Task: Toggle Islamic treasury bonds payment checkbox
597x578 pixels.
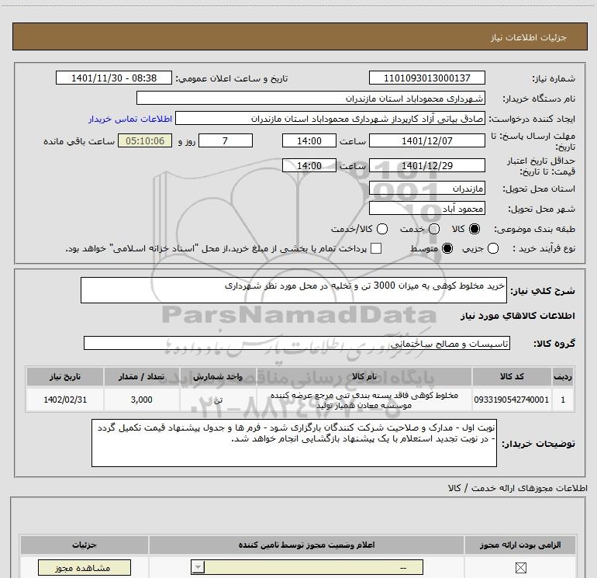Action: 376,248
